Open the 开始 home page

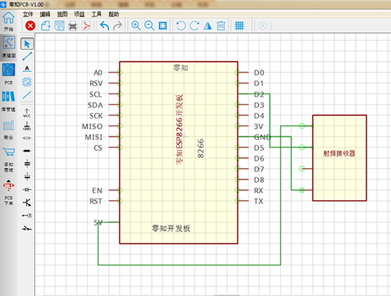coord(8,22)
